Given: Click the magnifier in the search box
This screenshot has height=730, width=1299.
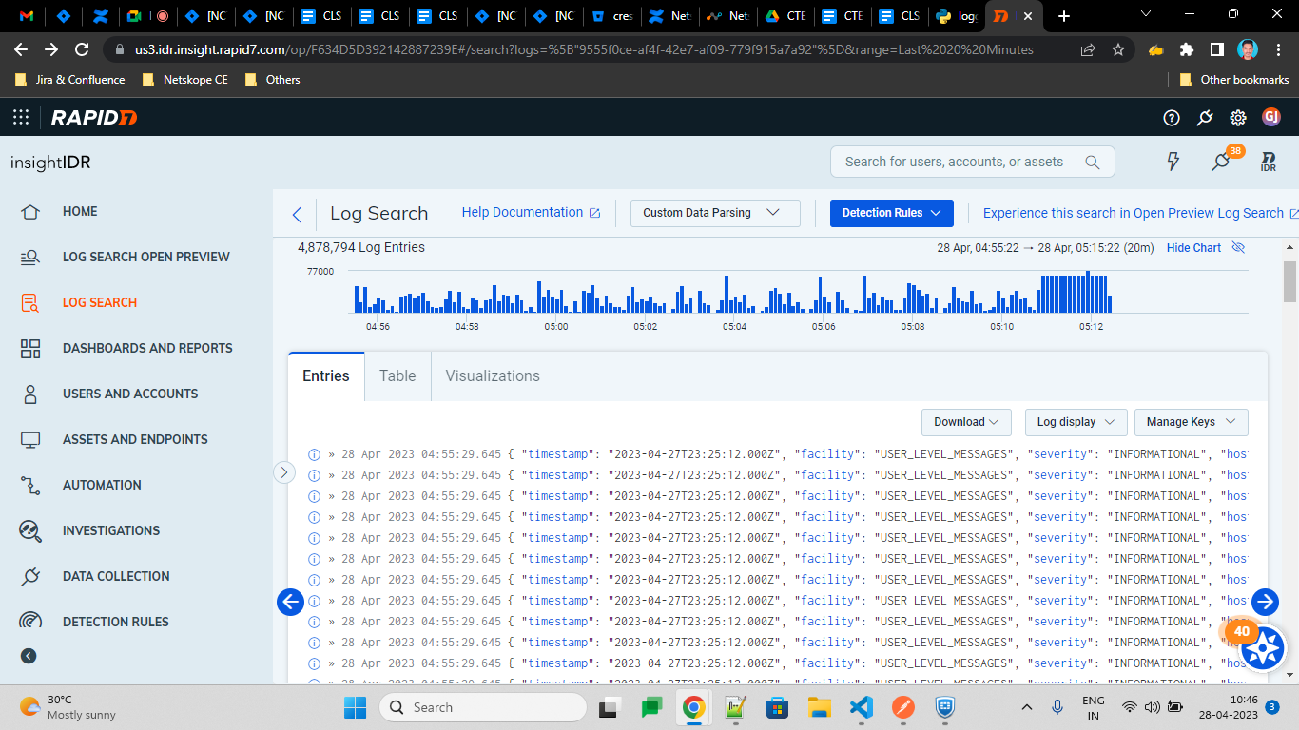Looking at the screenshot, I should point(1093,162).
